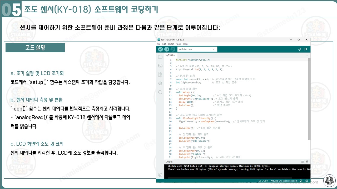337x189 pixels.
Task: Close the Arduino IDE window
Action: [306, 40]
